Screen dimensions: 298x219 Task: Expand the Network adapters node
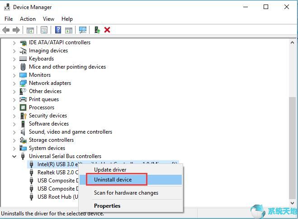[x=14, y=84]
